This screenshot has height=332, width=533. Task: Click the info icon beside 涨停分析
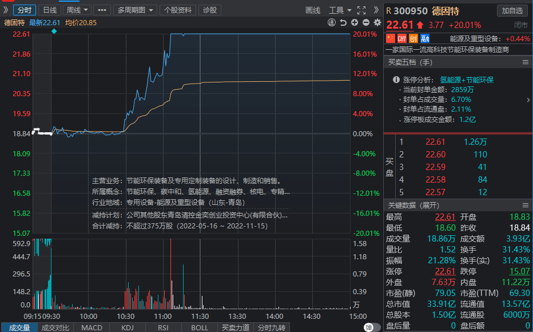click(x=396, y=80)
